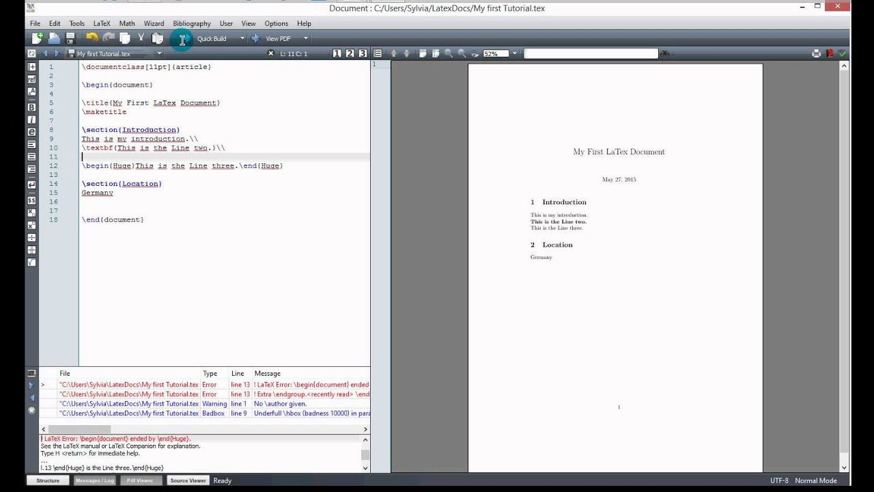
Task: Click the left align icon
Action: point(31,144)
